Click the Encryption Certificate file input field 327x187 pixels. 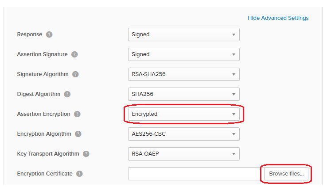tap(196, 174)
